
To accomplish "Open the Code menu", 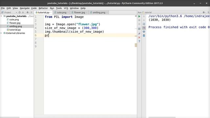I will pos(34,8).
